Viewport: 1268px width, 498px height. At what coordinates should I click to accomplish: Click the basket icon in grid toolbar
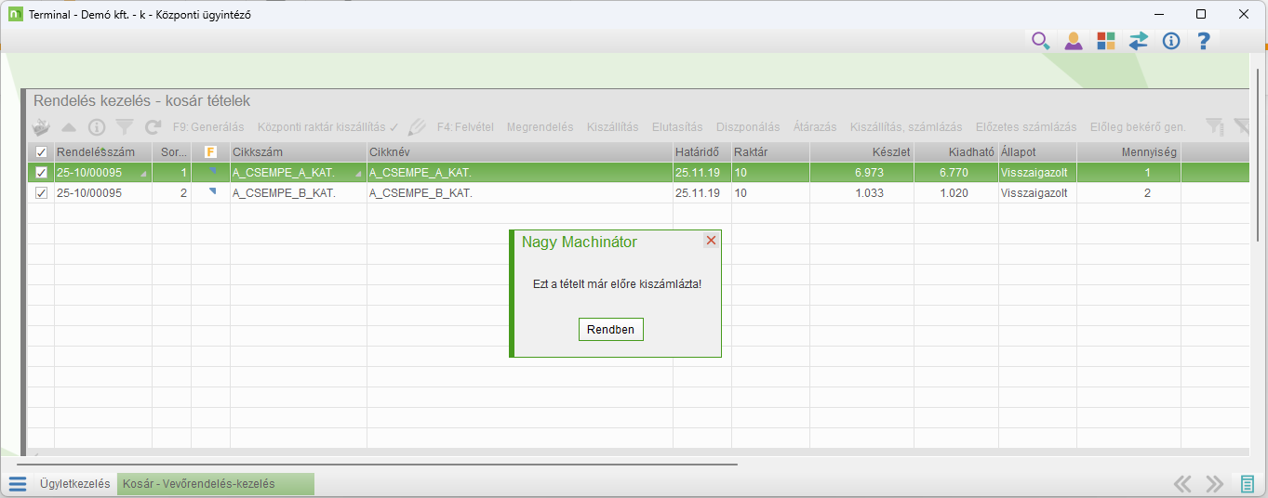41,126
